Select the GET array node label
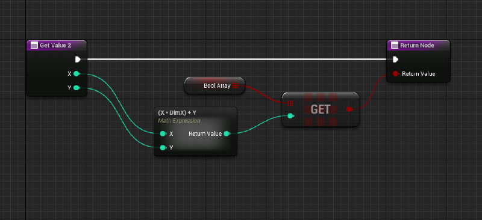 pyautogui.click(x=321, y=109)
